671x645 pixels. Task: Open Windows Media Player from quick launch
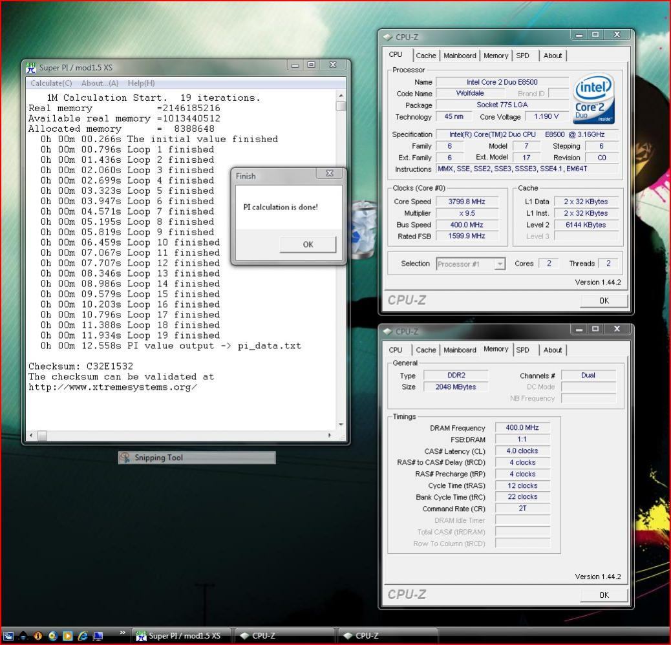68,636
